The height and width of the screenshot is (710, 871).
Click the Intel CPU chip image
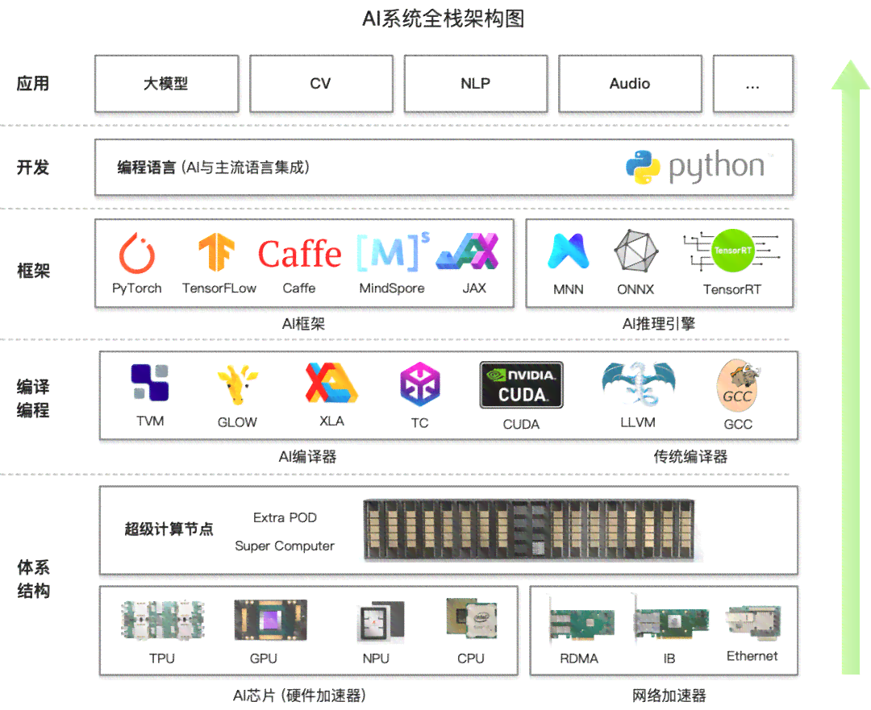[x=472, y=618]
